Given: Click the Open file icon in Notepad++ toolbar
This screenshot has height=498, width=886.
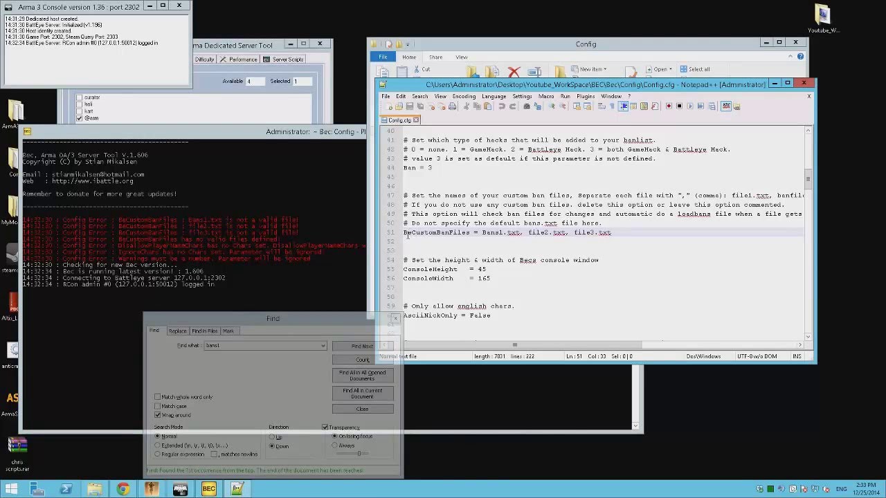Looking at the screenshot, I should pos(399,107).
